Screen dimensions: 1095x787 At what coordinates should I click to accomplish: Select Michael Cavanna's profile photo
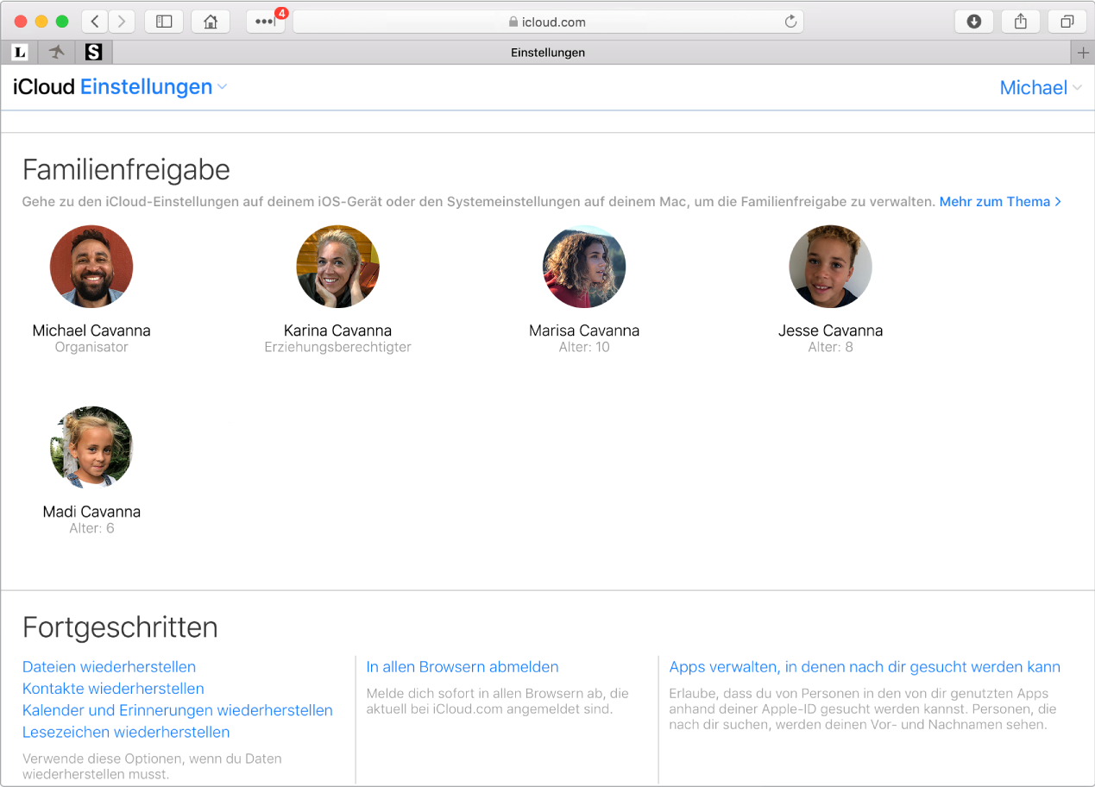91,267
